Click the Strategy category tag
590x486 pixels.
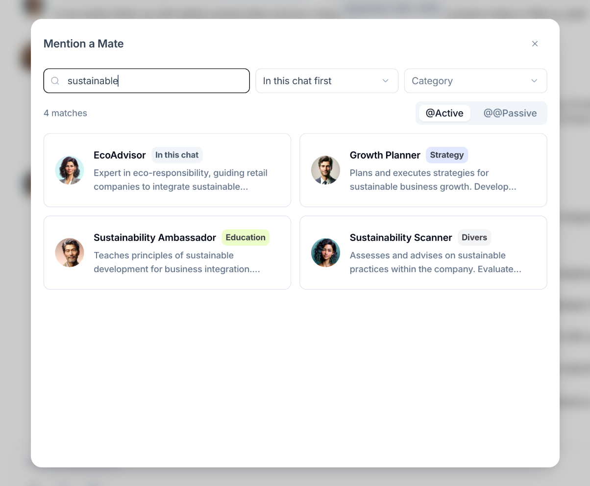(x=447, y=155)
